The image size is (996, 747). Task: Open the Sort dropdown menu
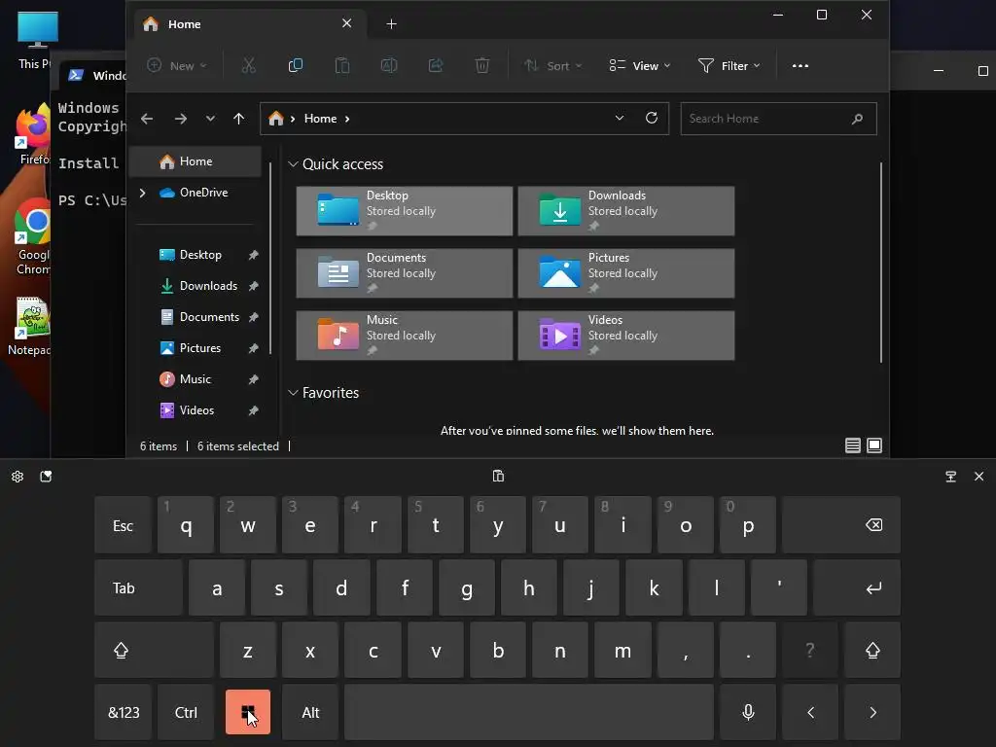[x=552, y=65]
